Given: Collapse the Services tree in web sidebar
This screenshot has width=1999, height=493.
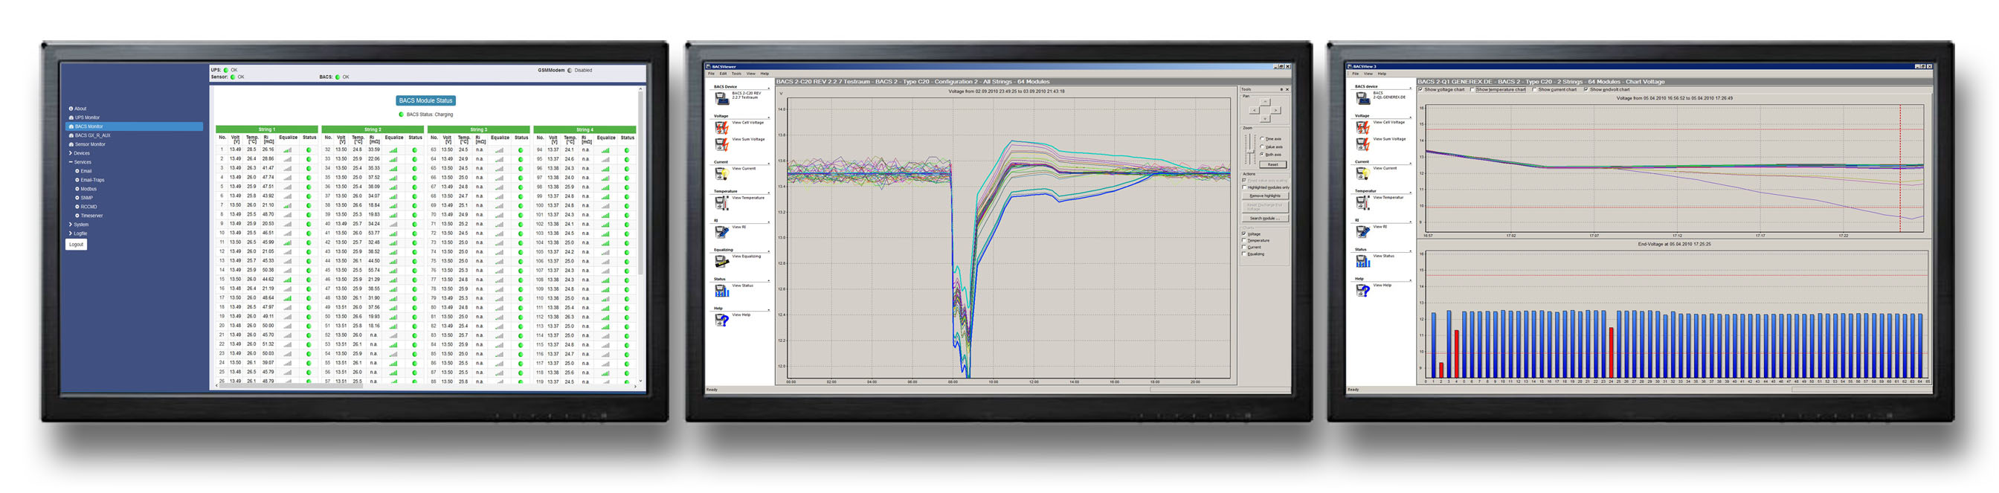Looking at the screenshot, I should (71, 162).
